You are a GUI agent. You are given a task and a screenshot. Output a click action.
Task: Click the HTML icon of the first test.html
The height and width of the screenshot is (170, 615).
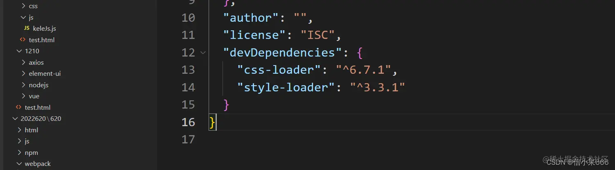click(23, 40)
